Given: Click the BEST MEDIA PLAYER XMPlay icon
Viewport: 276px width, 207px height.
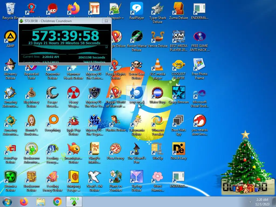Looking at the screenshot, I should pos(178,41).
